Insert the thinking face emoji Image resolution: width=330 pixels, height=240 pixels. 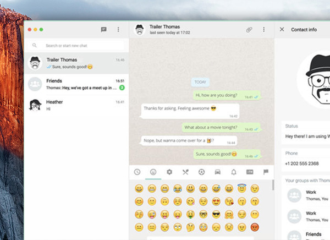[x=190, y=227]
